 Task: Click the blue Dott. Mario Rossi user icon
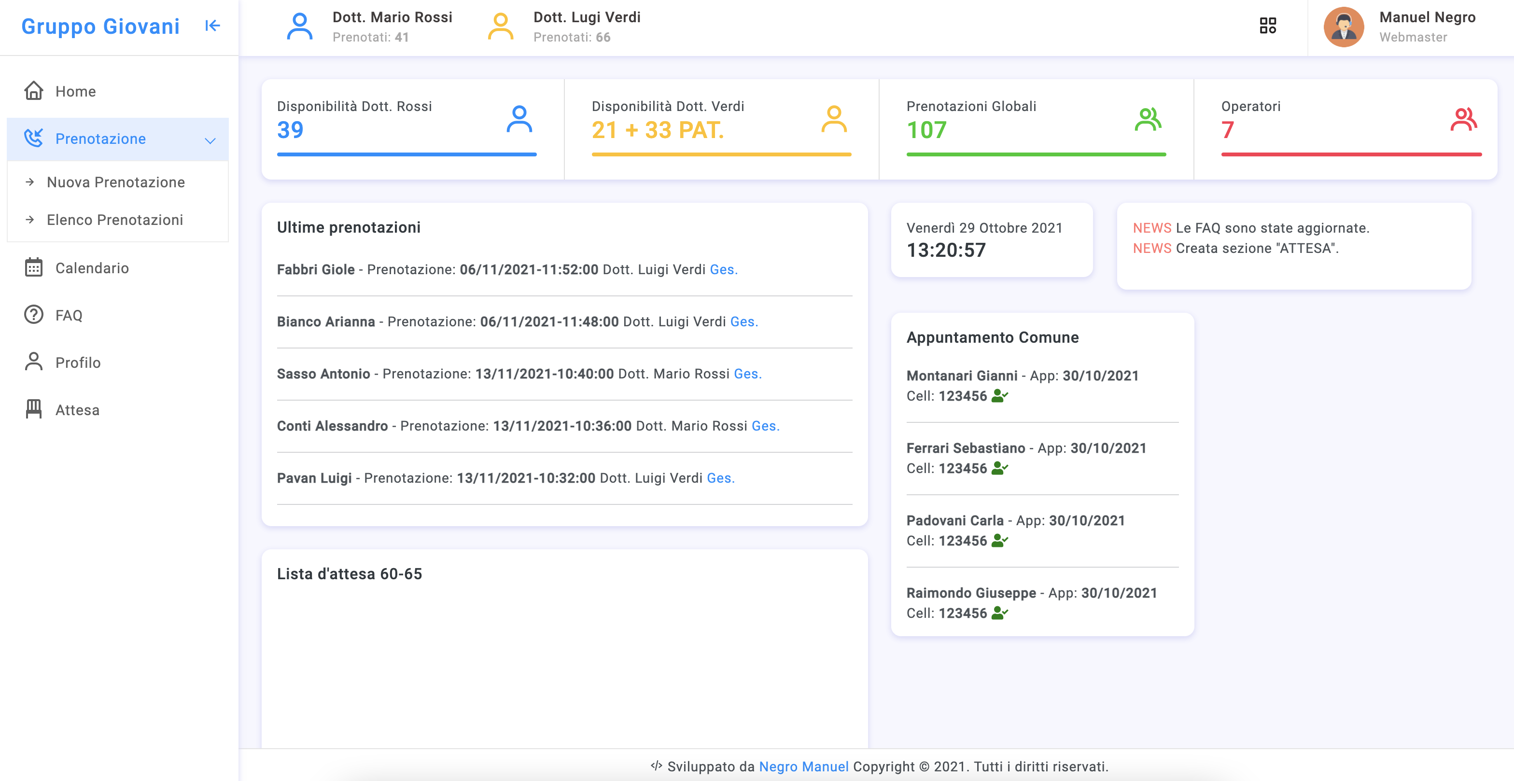tap(299, 27)
